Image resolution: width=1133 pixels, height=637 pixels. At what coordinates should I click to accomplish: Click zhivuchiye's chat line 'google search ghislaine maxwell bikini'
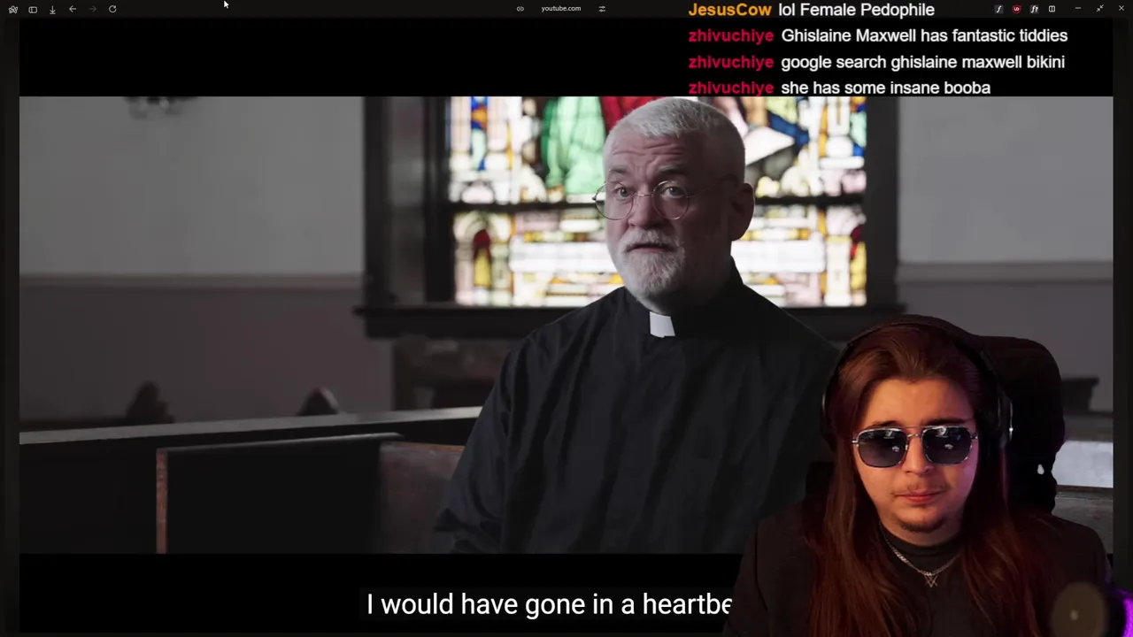(x=922, y=62)
